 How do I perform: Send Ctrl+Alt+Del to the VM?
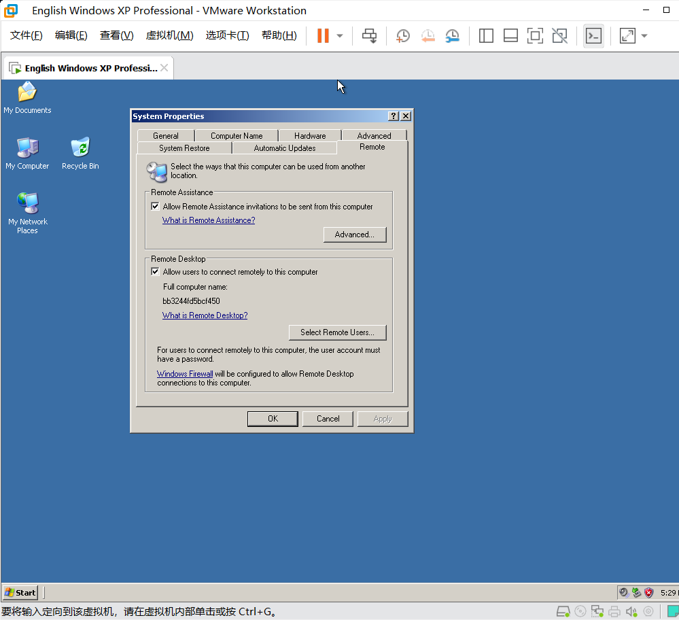click(369, 35)
